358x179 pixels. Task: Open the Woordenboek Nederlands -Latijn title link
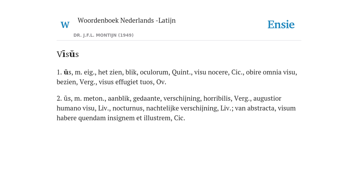point(127,20)
